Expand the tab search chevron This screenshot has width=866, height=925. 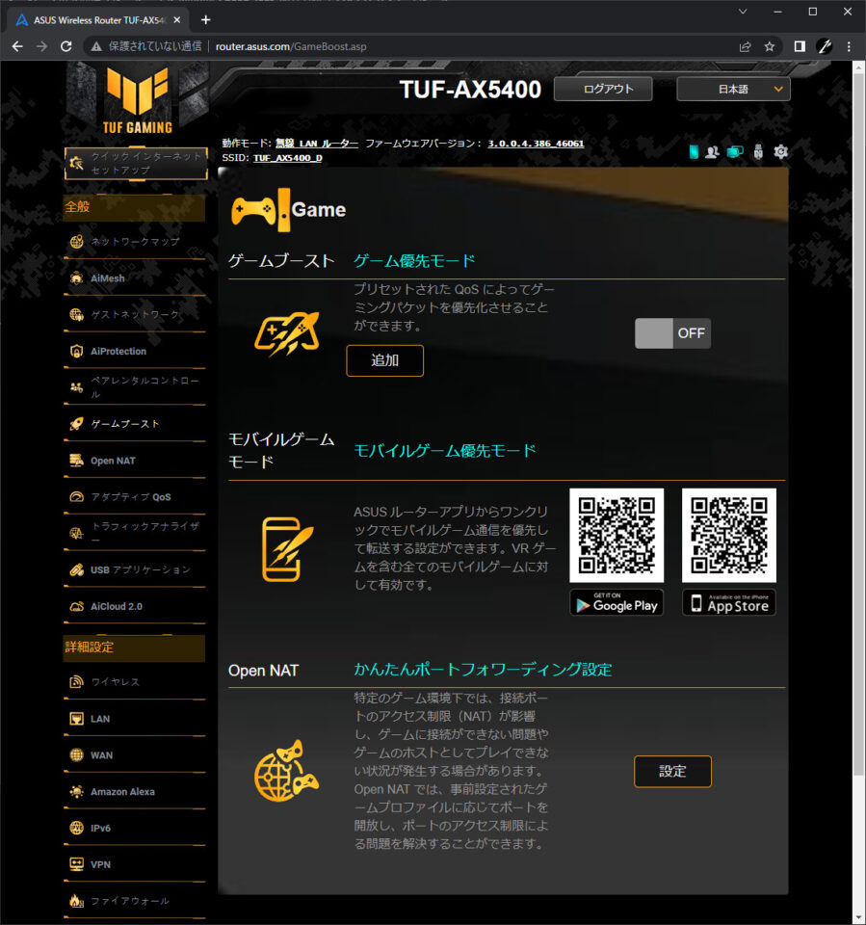click(x=743, y=12)
